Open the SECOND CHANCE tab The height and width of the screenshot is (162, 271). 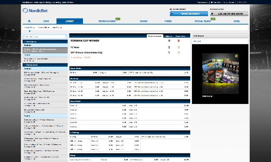click(107, 21)
